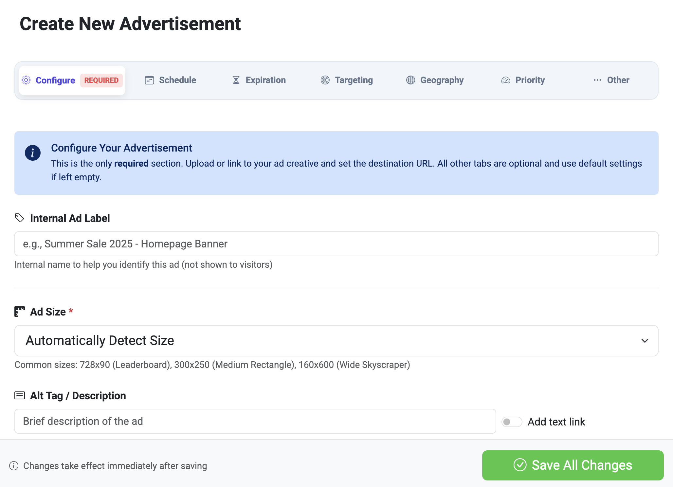Open the Priority tab
The width and height of the screenshot is (673, 487).
pos(530,80)
